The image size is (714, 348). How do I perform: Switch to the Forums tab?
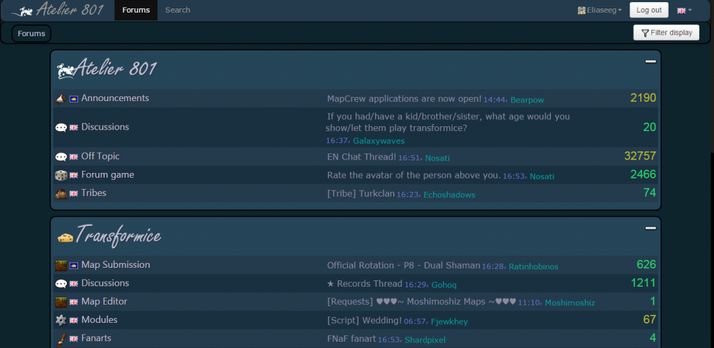(136, 10)
